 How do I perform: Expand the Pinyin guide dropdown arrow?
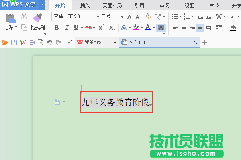click(164, 16)
